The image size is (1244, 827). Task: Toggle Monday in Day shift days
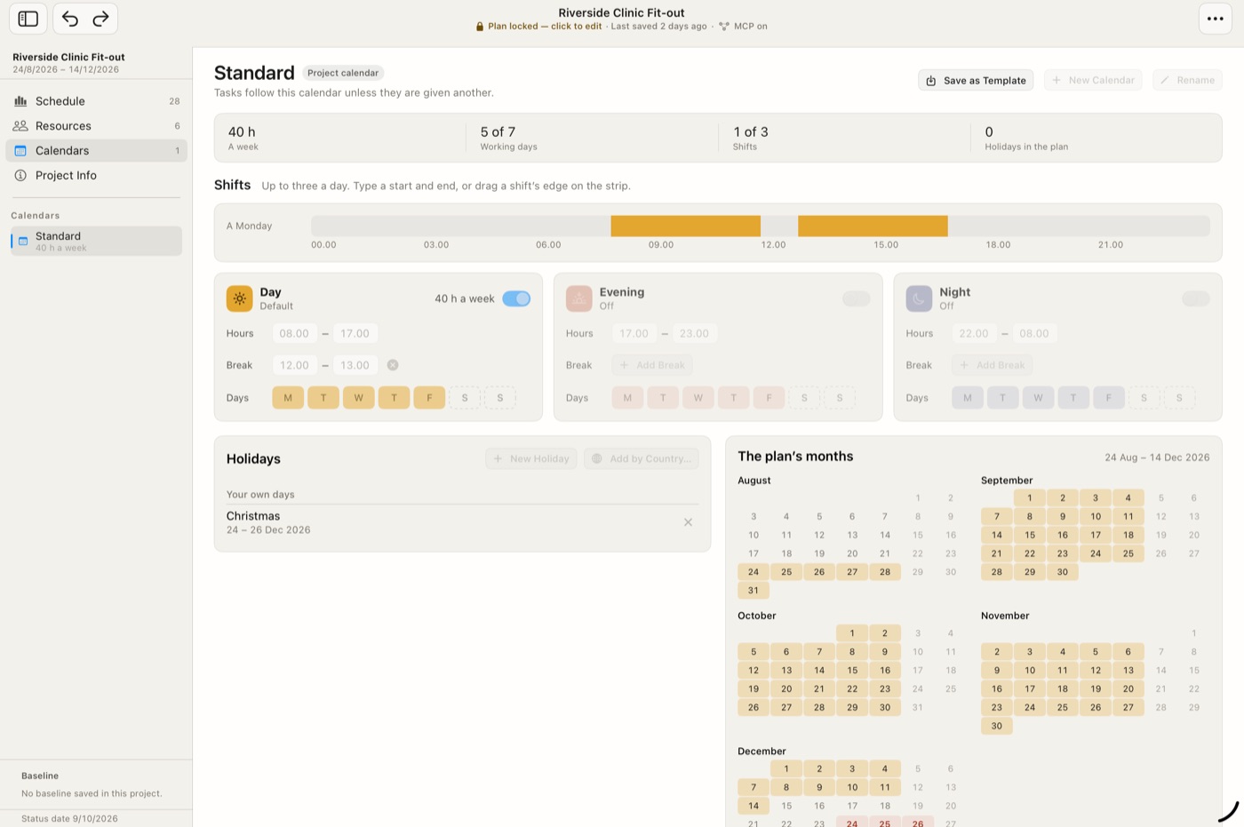288,398
